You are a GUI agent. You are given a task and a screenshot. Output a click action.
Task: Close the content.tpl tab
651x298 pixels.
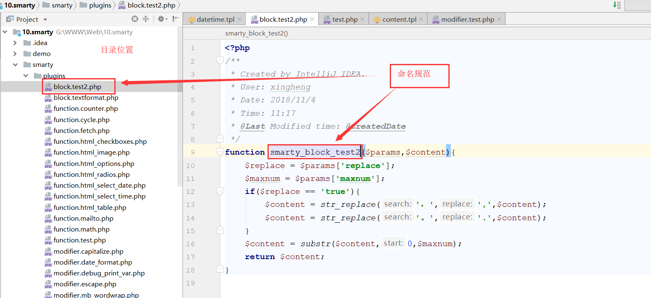(x=421, y=19)
